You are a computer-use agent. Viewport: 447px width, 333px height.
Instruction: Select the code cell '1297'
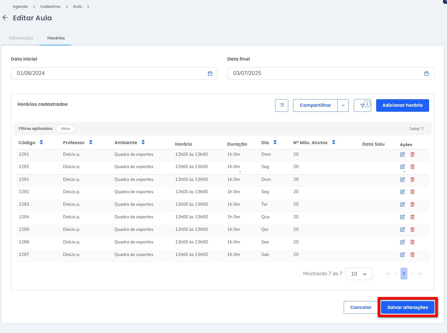point(24,255)
